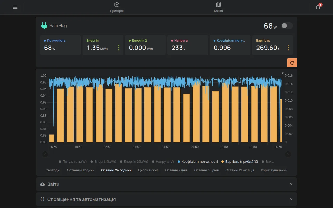Image resolution: width=333 pixels, height=208 pixels.
Task: Click the 1.35 MWh energy value
Action: [x=97, y=48]
